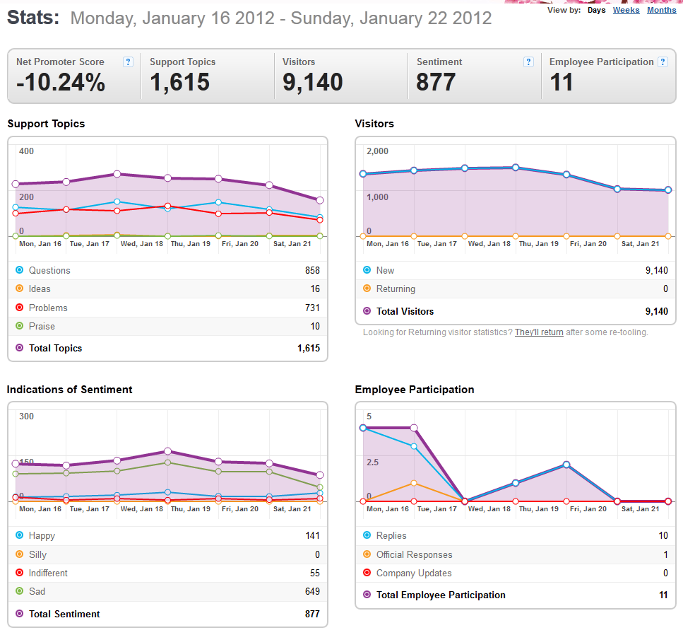Click the Support Topics summary tile
Viewport: 683px width, 635px height.
(206, 76)
